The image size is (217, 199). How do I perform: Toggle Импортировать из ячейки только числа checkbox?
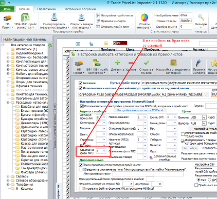[183, 134]
